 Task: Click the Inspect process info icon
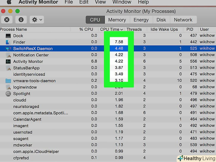[x=21, y=20]
